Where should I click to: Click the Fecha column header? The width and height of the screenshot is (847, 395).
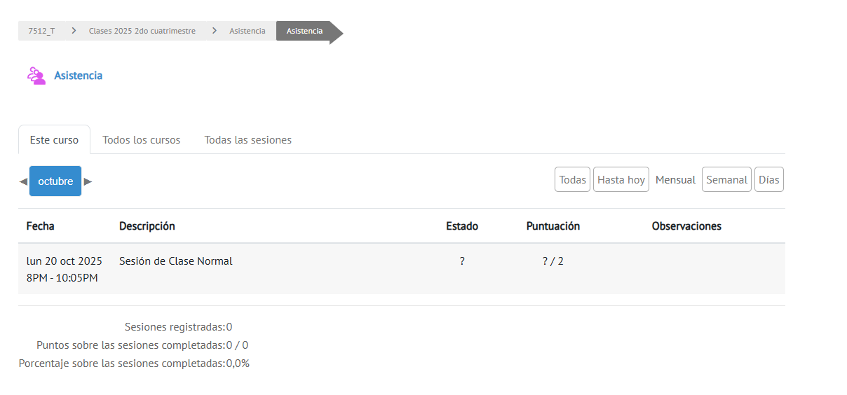pyautogui.click(x=40, y=226)
